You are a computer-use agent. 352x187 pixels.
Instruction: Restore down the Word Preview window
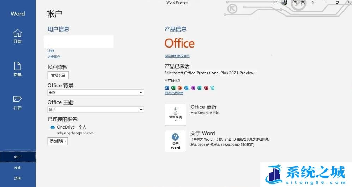pyautogui.click(x=337, y=2)
